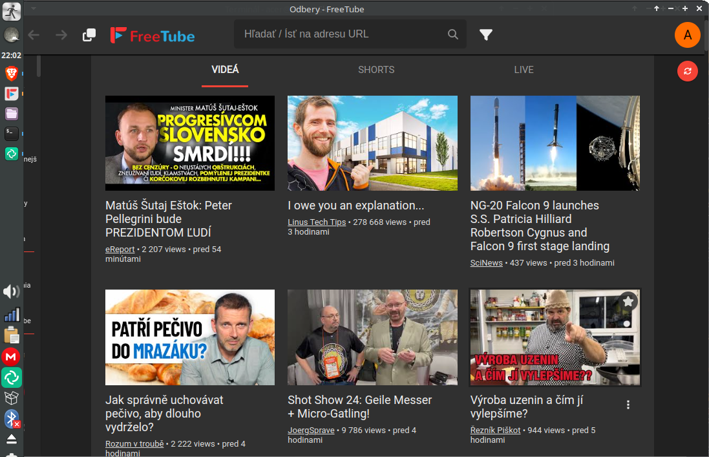Click the eject media icon in the panel

[11, 439]
